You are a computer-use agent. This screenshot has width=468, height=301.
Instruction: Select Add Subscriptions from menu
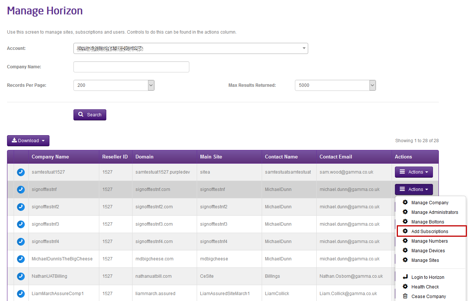(x=430, y=232)
